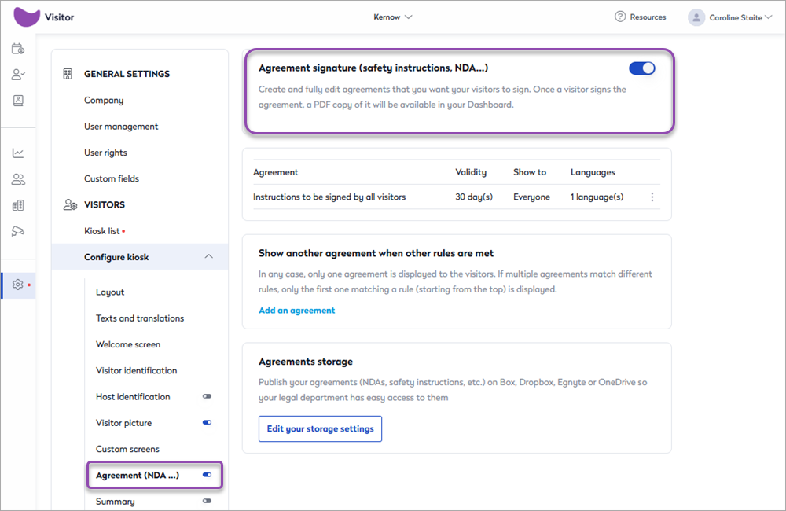Open the calendar schedule icon in sidebar
Screen dimensions: 786x511
17,49
